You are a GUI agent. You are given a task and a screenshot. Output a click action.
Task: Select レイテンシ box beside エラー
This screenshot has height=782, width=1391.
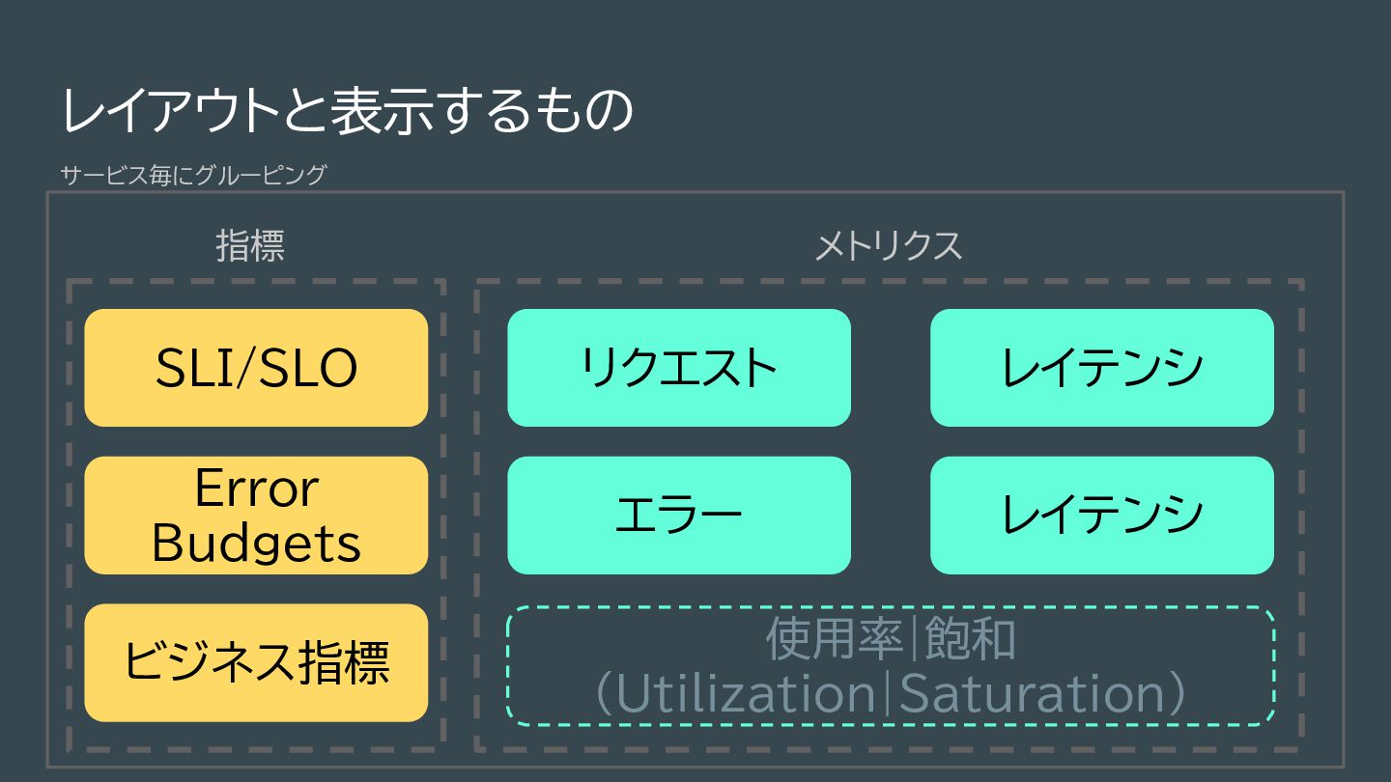[x=1102, y=516]
